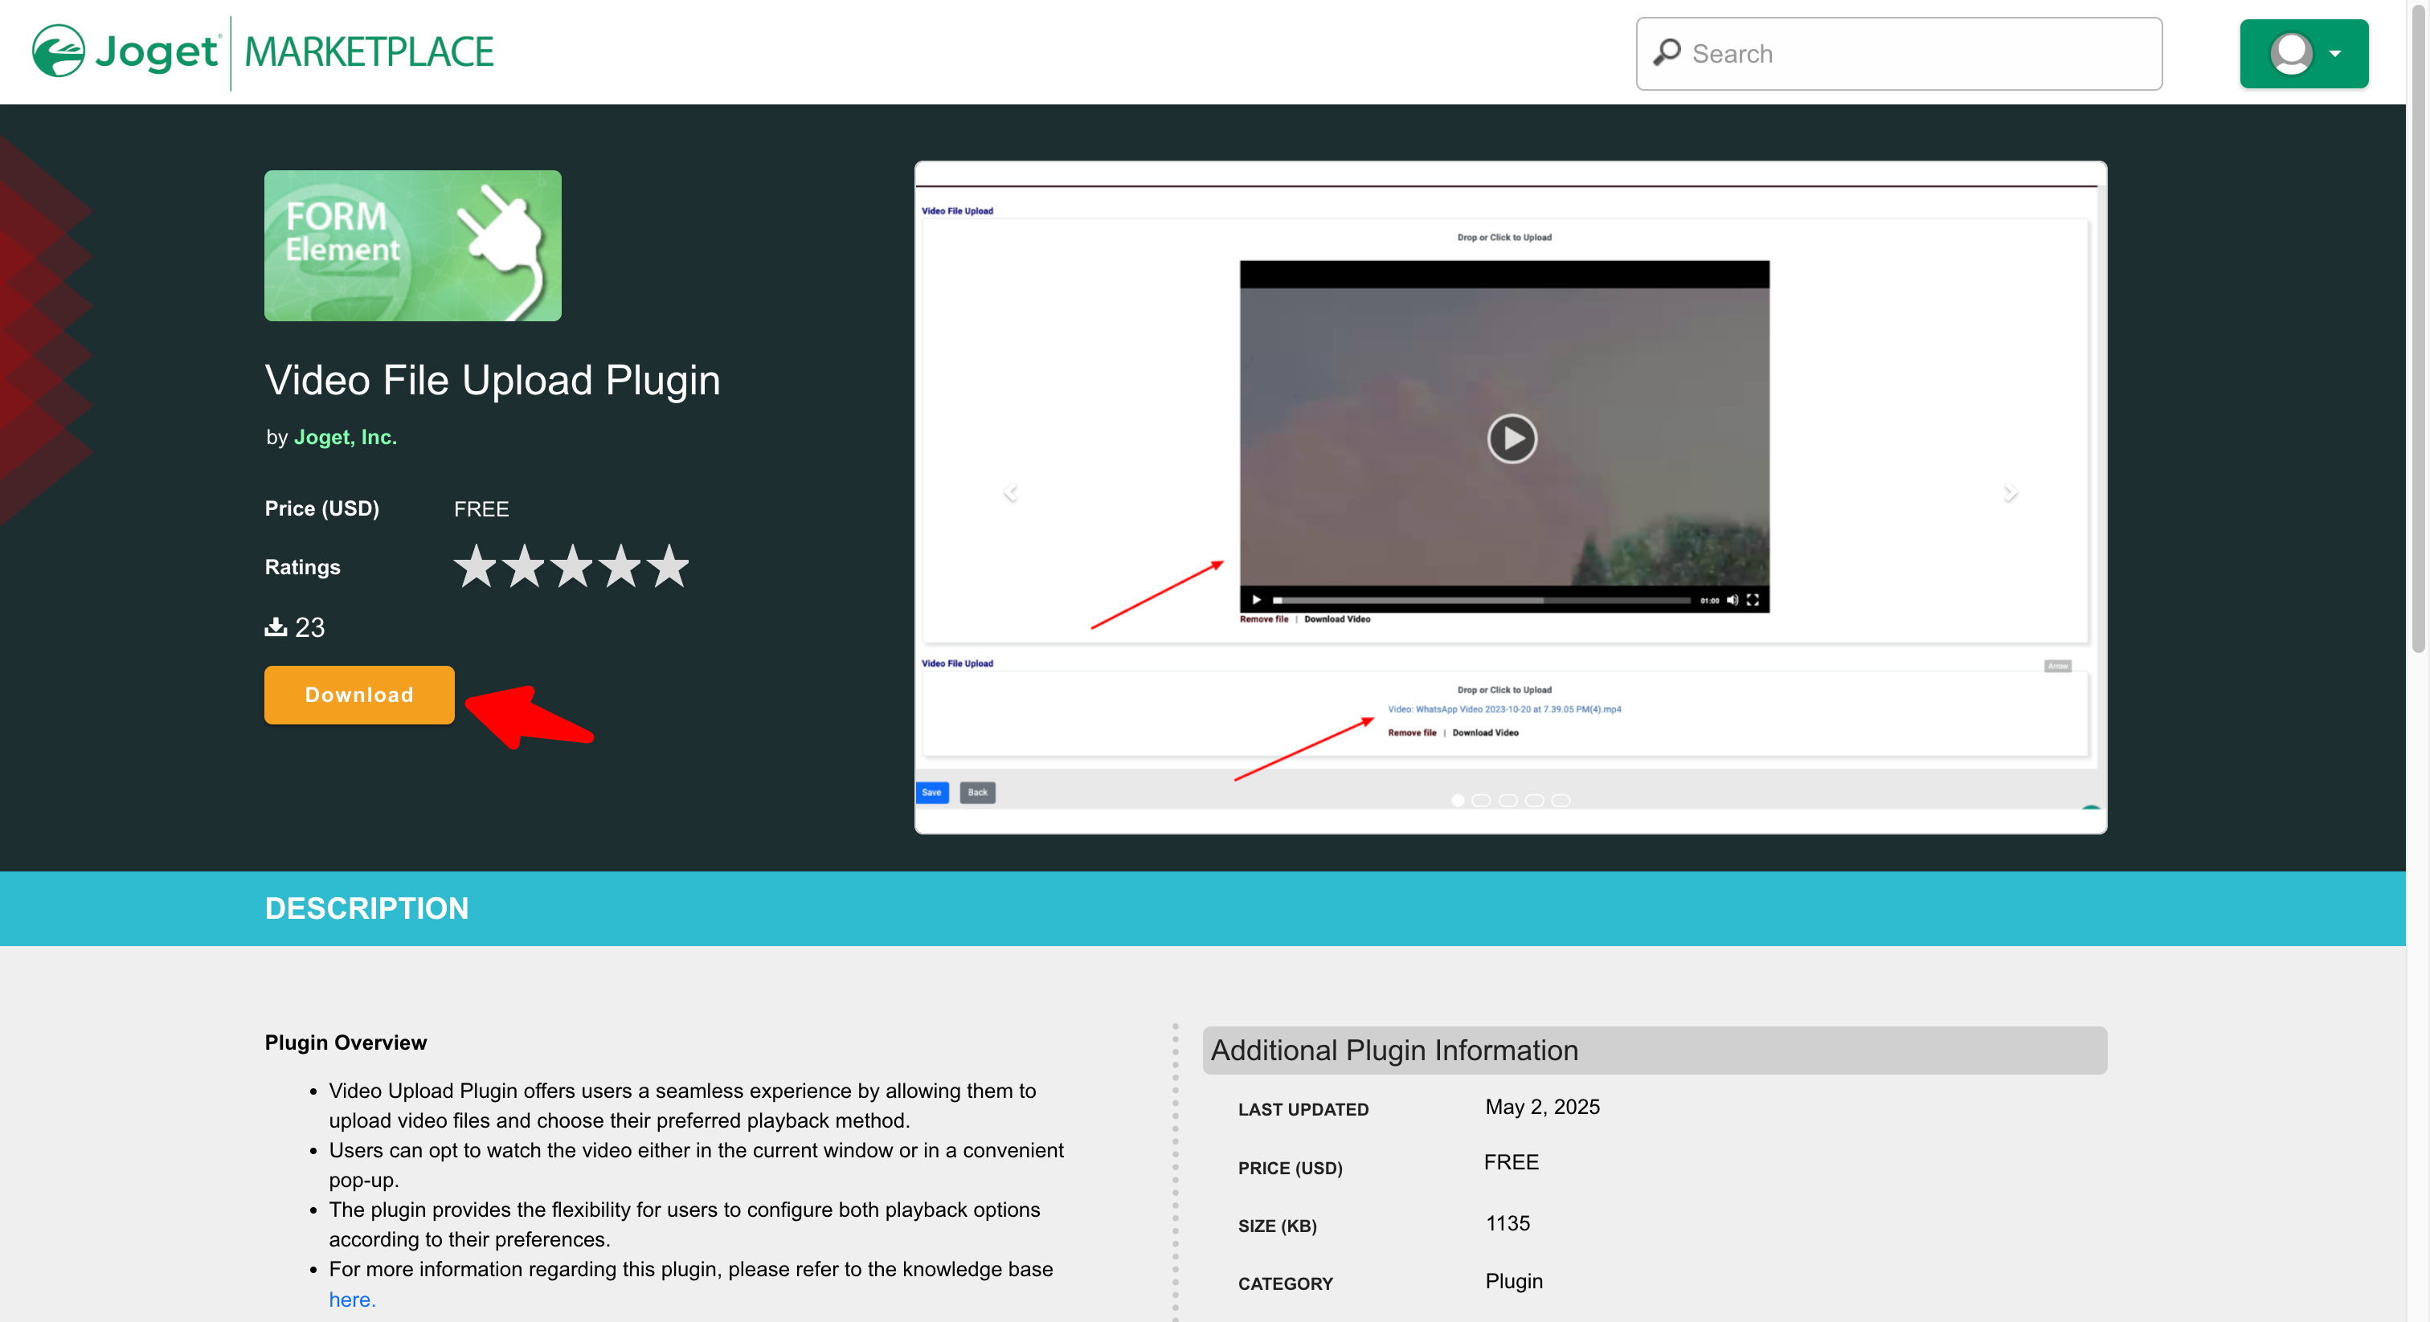Open the Joget, Inc. author link
This screenshot has width=2430, height=1322.
(x=346, y=437)
